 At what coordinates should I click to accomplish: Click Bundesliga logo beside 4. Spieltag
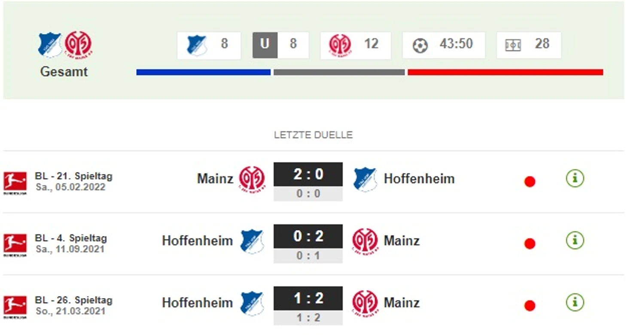point(15,245)
